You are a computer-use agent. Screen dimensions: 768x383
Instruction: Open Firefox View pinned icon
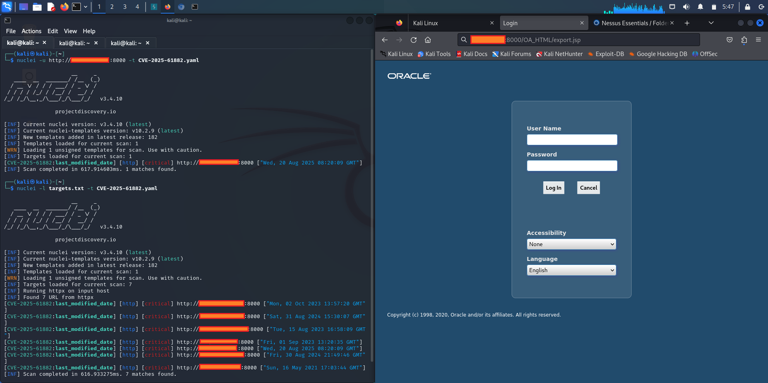[399, 23]
